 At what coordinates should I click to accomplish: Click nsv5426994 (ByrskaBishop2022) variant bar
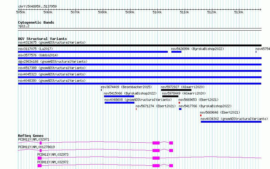pos(176,52)
